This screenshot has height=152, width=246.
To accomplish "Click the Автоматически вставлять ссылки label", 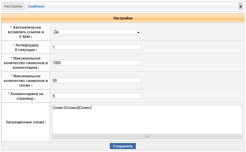I will pos(26,32).
